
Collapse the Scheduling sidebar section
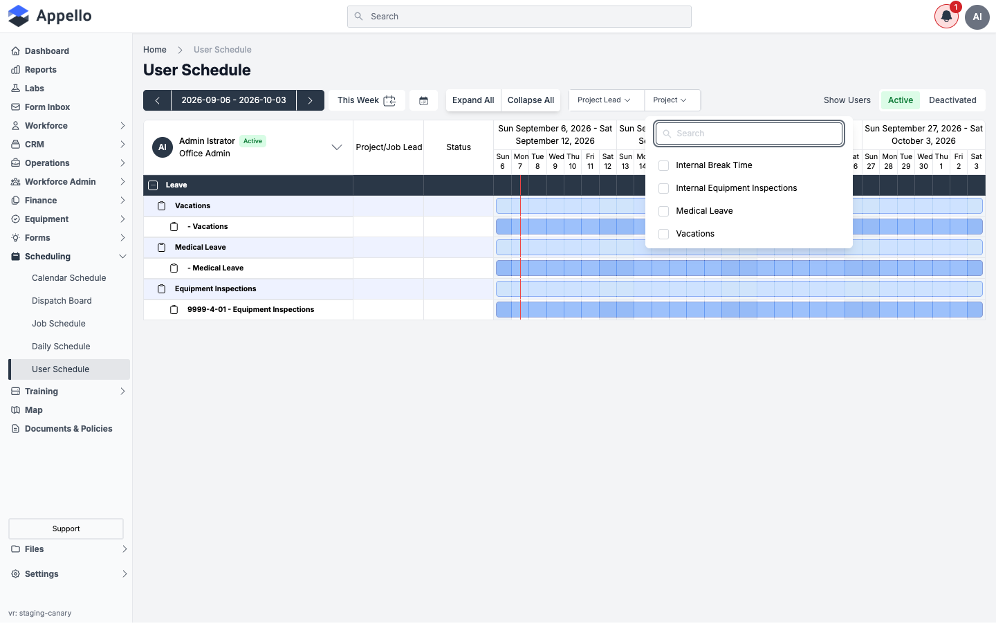122,257
